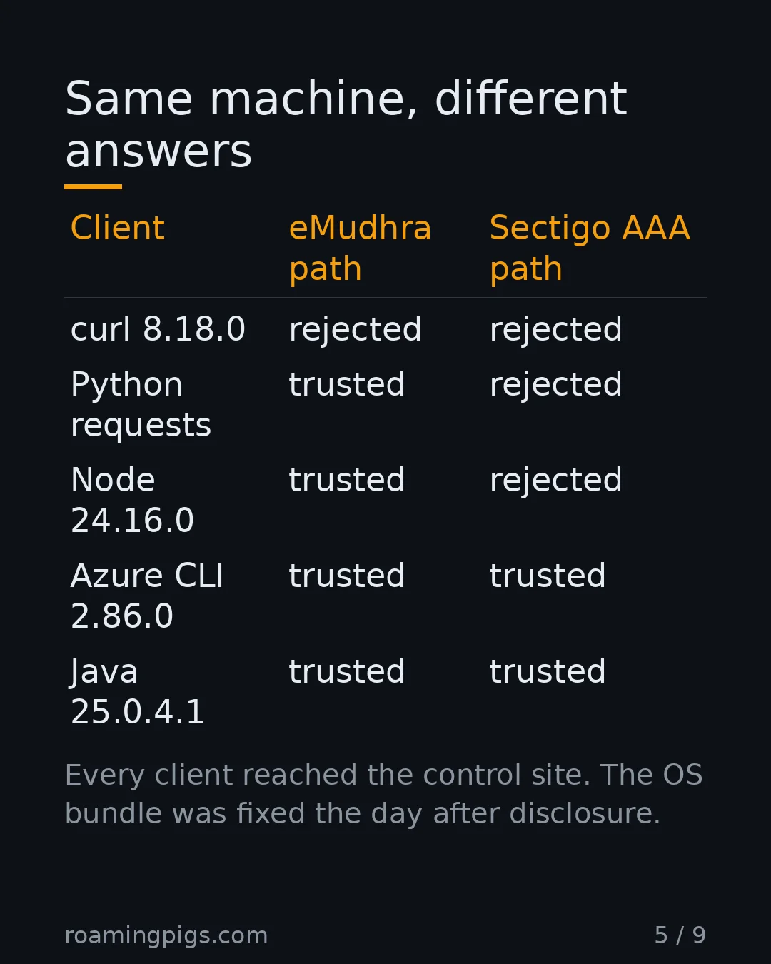Click Azure CLI's Sectigo AAA "trusted" cell
The width and height of the screenshot is (771, 964).
[548, 576]
